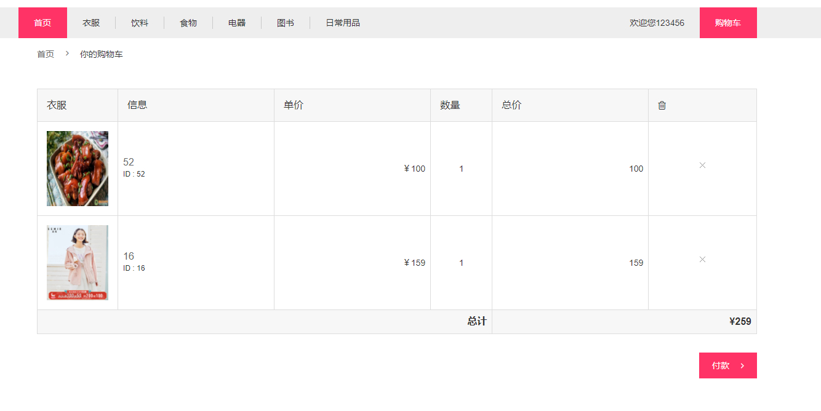This screenshot has height=411, width=821.
Task: Open the 图书 section
Action: [285, 22]
